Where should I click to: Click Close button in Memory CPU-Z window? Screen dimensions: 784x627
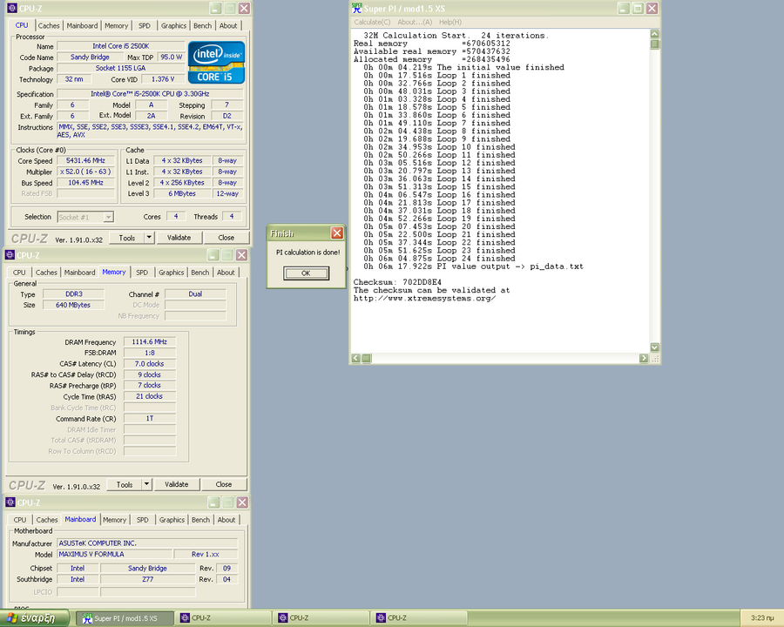224,484
